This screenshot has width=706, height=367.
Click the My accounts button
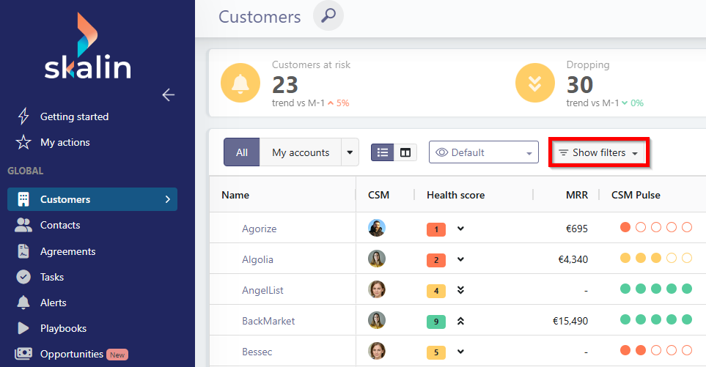point(301,152)
